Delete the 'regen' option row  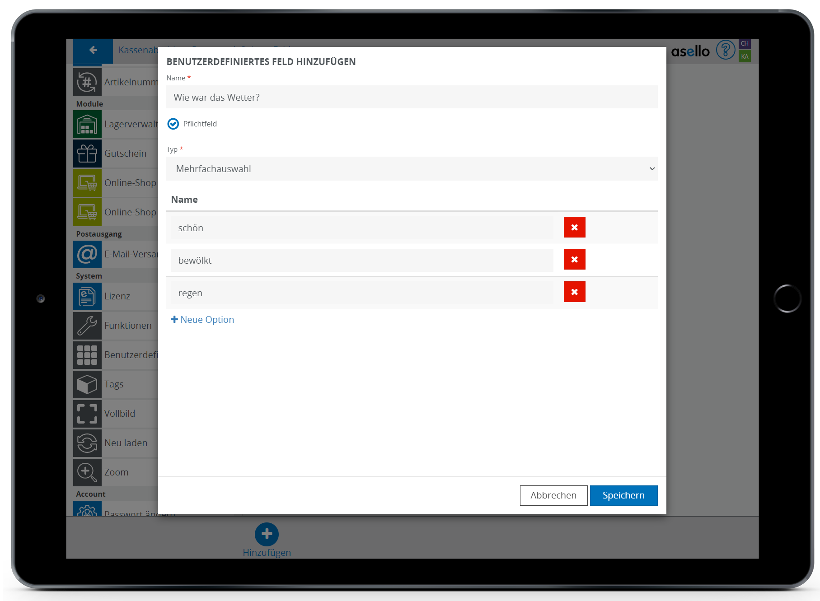574,292
